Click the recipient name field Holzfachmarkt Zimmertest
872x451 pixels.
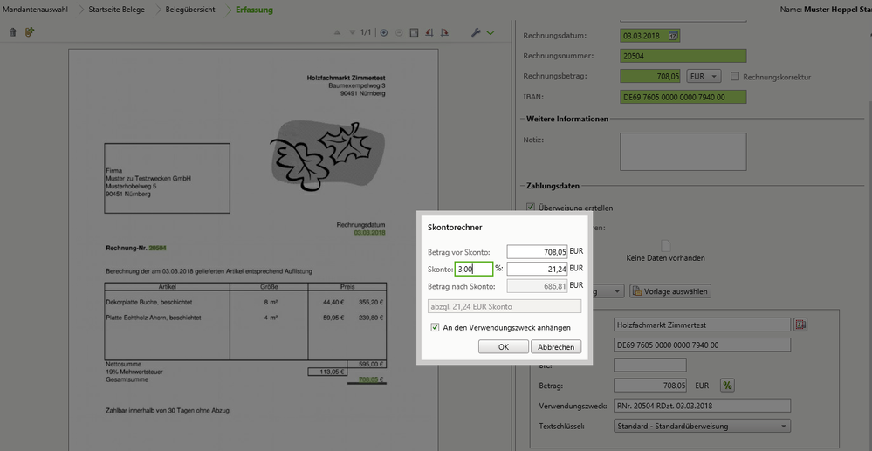point(702,325)
